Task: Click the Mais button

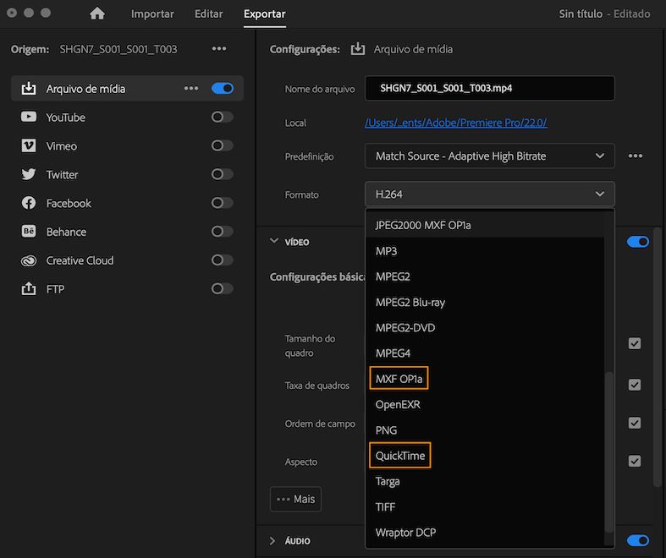Action: click(x=295, y=499)
